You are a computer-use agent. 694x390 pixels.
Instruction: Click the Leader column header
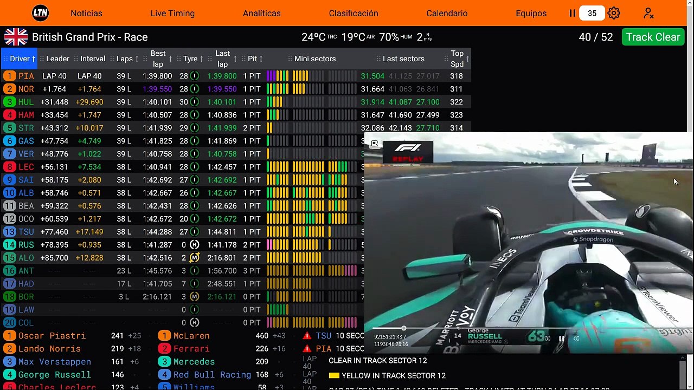[57, 58]
